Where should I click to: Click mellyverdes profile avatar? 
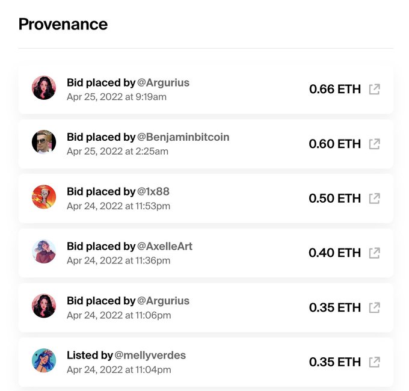pos(44,360)
